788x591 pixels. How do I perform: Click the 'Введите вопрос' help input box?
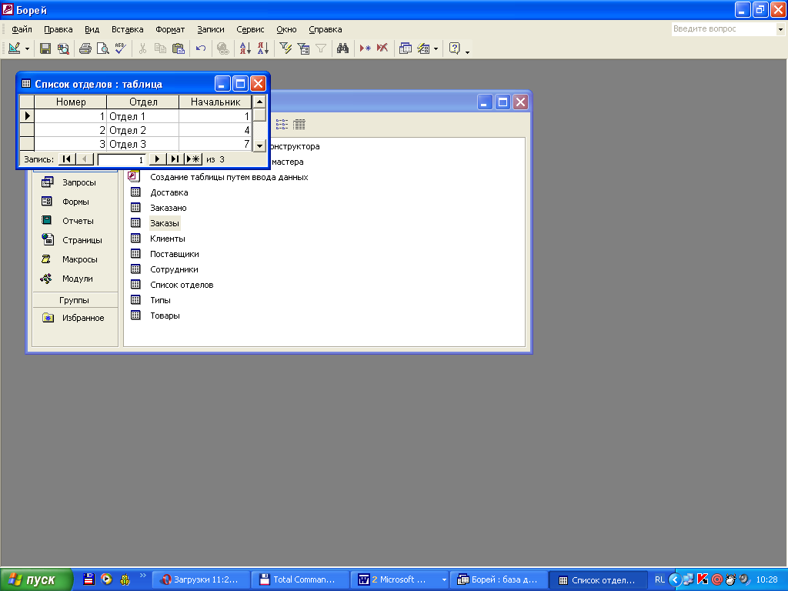tap(723, 29)
